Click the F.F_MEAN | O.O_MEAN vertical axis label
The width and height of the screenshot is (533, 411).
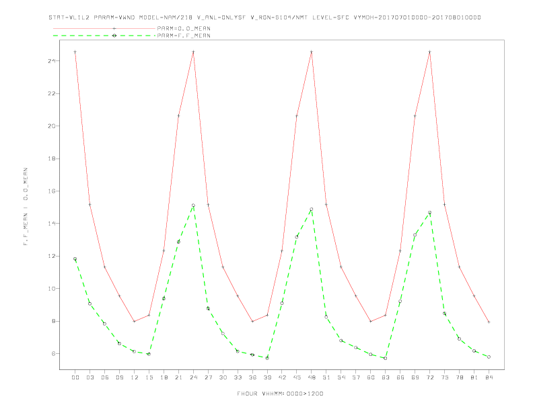(x=26, y=207)
